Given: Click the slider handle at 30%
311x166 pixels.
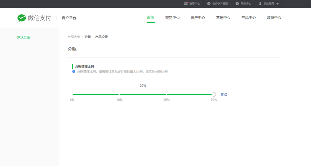Looking at the screenshot, I should click(214, 95).
